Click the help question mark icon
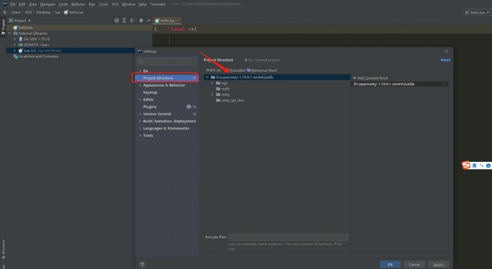 point(142,264)
